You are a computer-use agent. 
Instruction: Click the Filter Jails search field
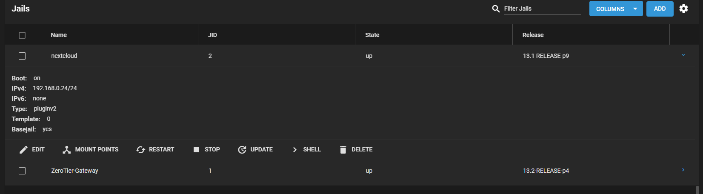[x=541, y=9]
